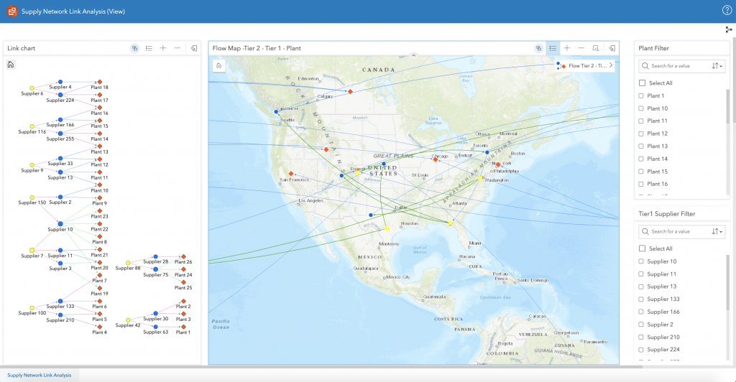Switch to Supply Network Link Analysis page tab
Image resolution: width=736 pixels, height=382 pixels.
point(40,375)
